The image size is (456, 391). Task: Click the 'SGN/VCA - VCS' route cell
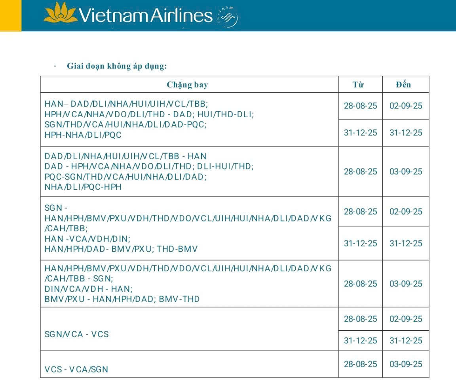(76, 334)
